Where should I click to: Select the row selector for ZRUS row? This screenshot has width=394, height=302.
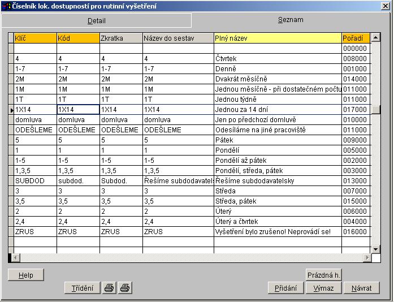pyautogui.click(x=11, y=232)
